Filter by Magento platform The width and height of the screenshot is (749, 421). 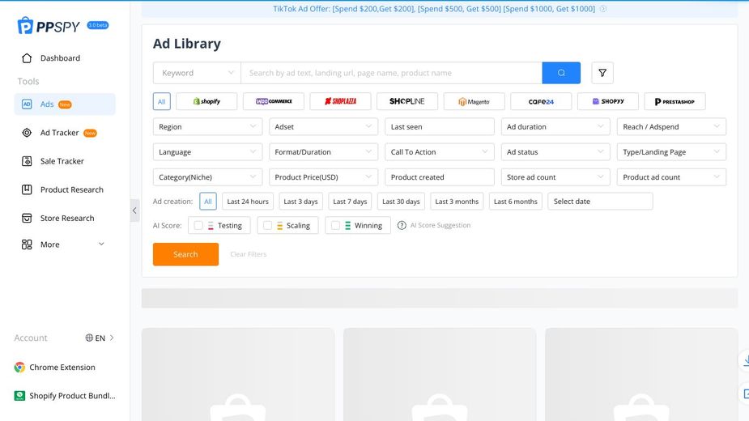coord(474,101)
